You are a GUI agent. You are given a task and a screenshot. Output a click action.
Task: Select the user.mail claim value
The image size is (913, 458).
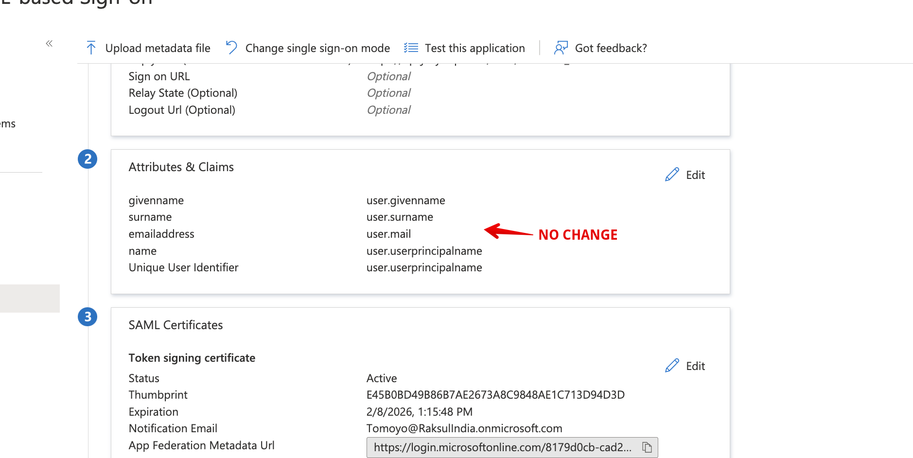[388, 234]
